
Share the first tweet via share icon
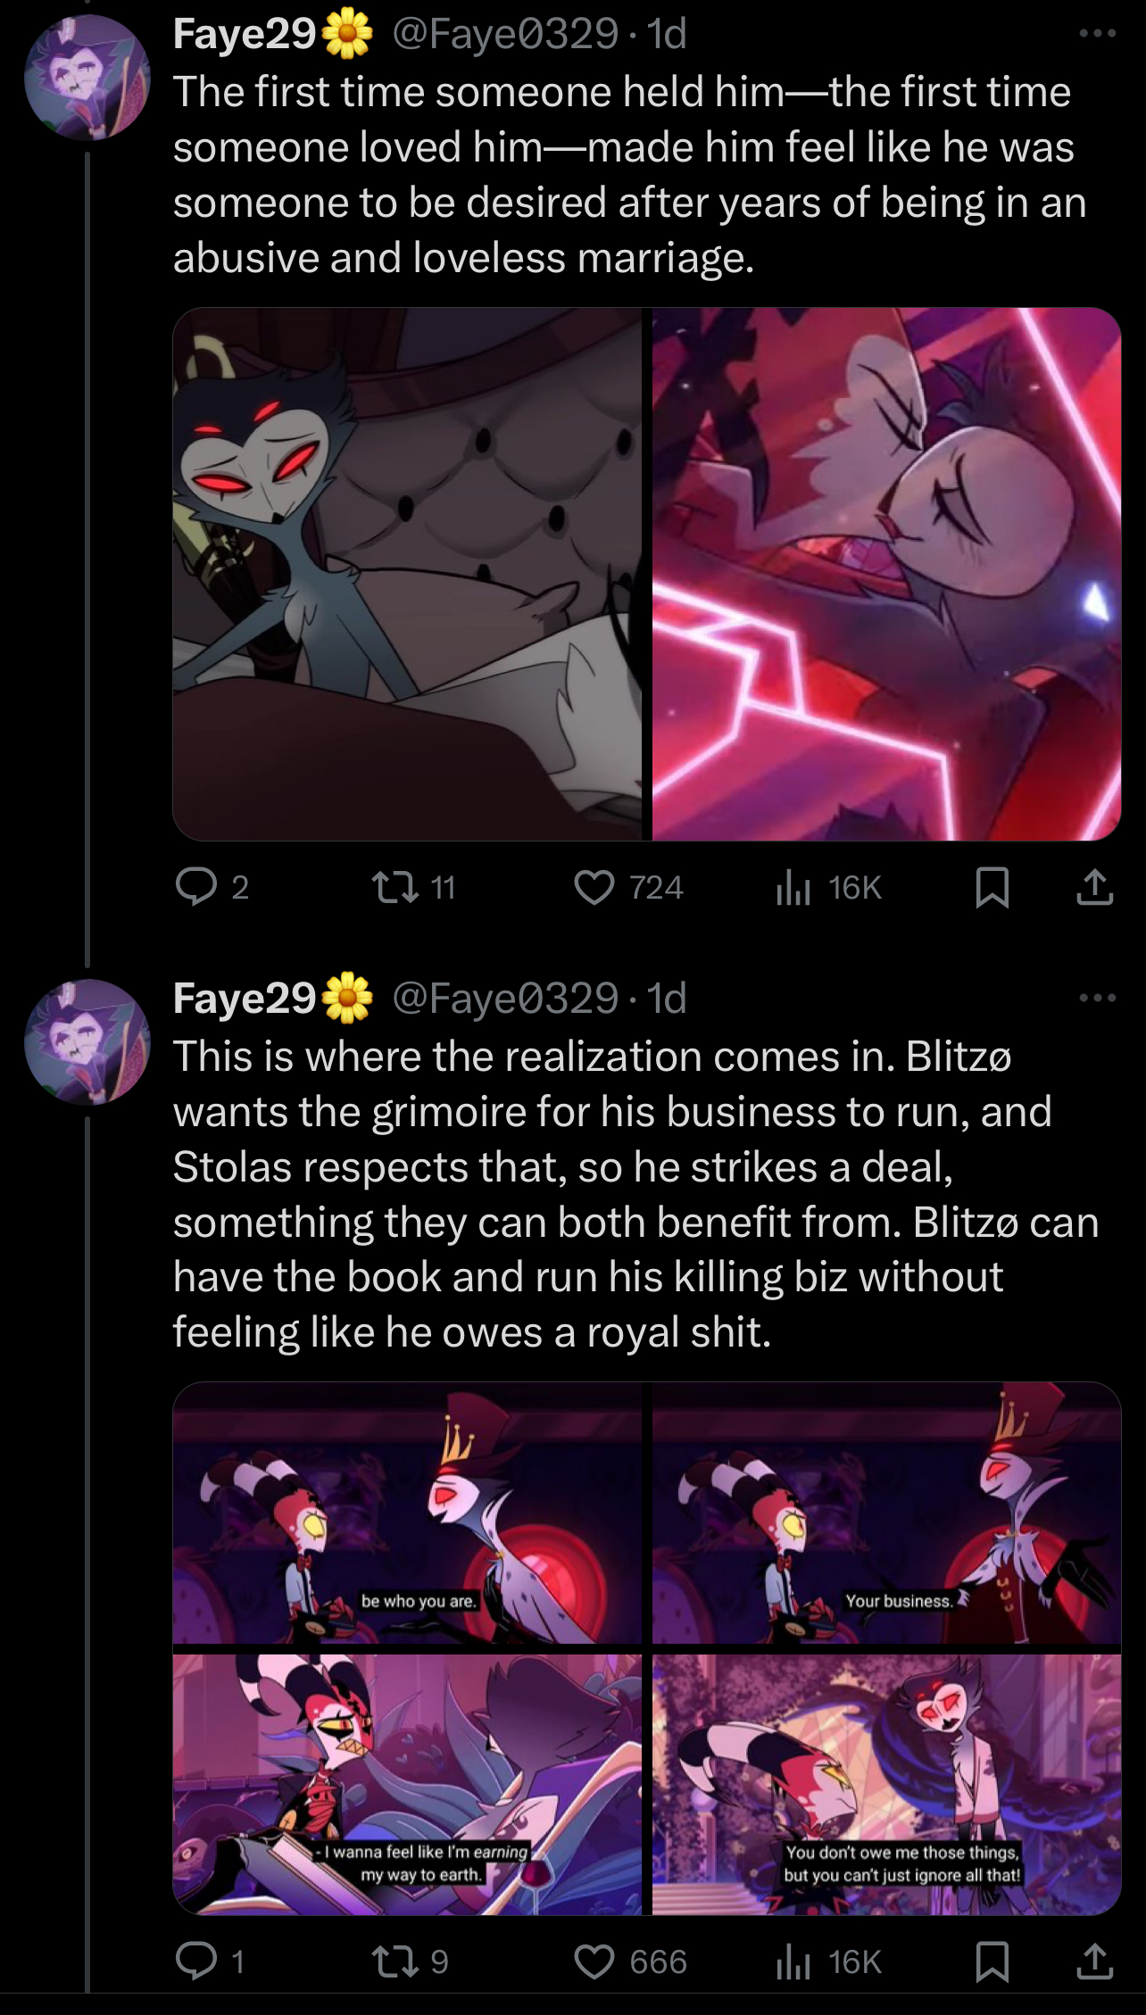pos(1095,886)
